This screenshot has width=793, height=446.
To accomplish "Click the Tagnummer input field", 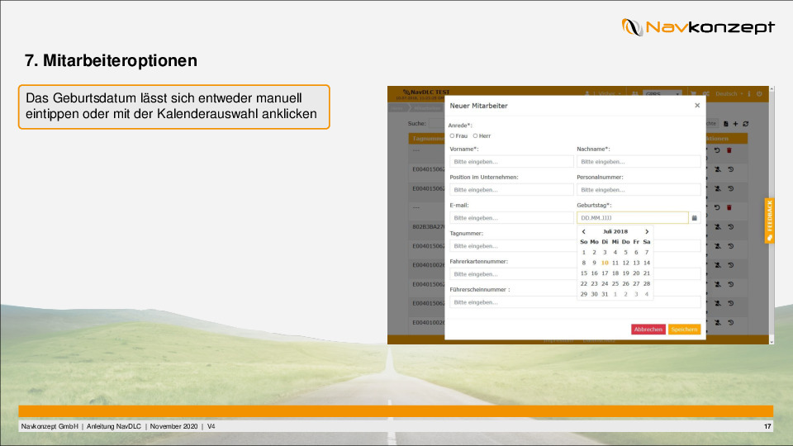I will (x=511, y=246).
